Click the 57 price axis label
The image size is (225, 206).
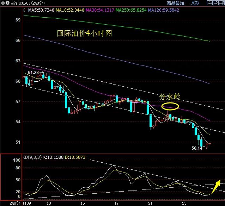click(18, 102)
